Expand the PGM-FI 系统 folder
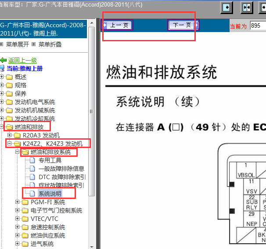The height and width of the screenshot is (249, 266). tap(17, 202)
